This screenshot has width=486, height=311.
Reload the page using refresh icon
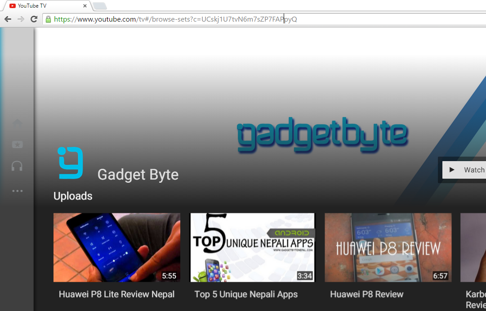coord(34,19)
